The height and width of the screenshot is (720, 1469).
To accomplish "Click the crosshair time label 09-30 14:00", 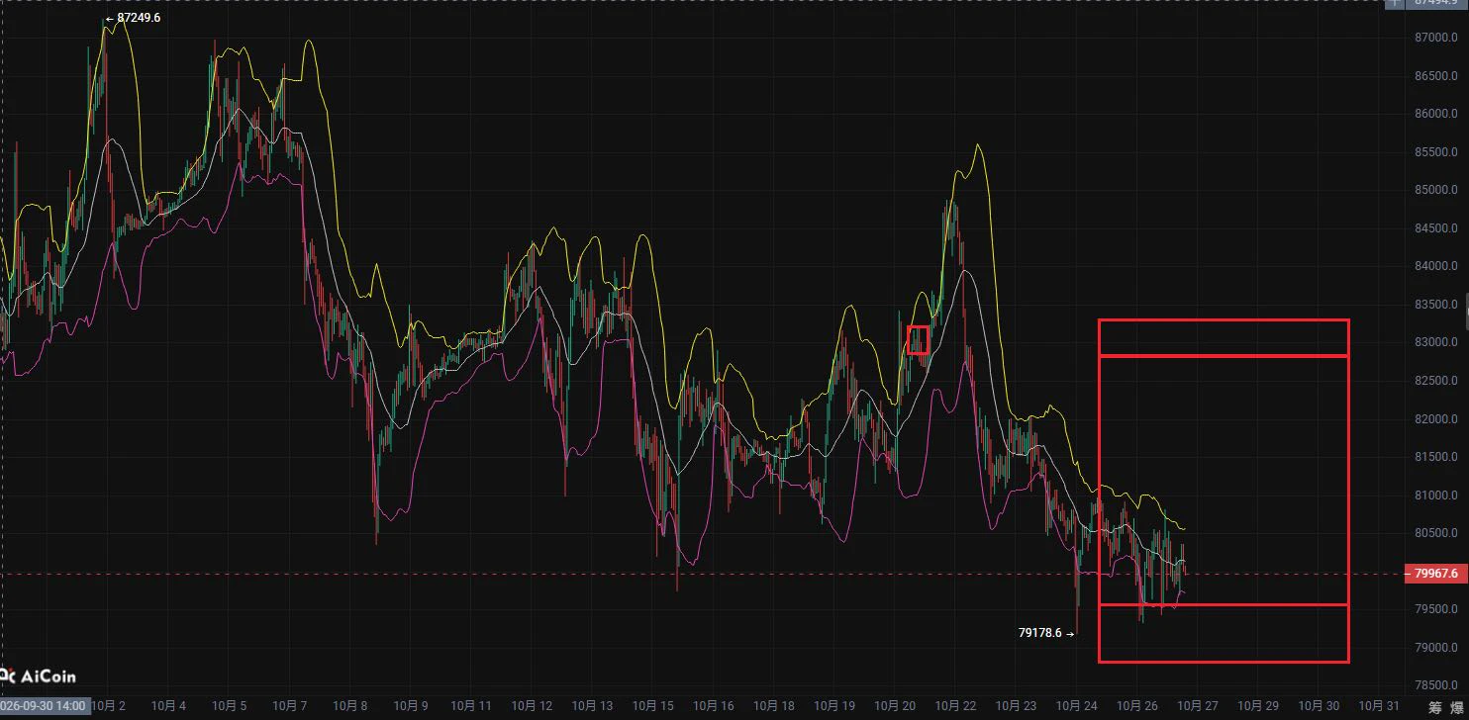I will coord(46,706).
